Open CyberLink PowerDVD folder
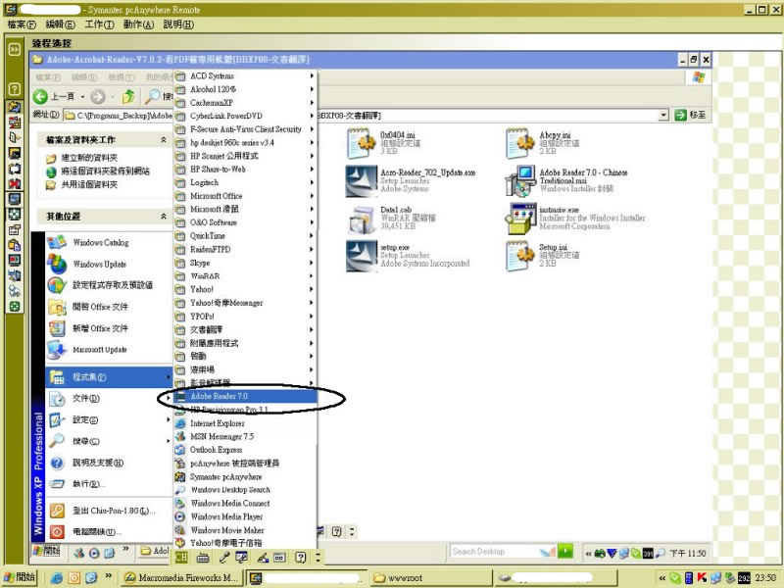Image resolution: width=784 pixels, height=588 pixels. [x=245, y=116]
